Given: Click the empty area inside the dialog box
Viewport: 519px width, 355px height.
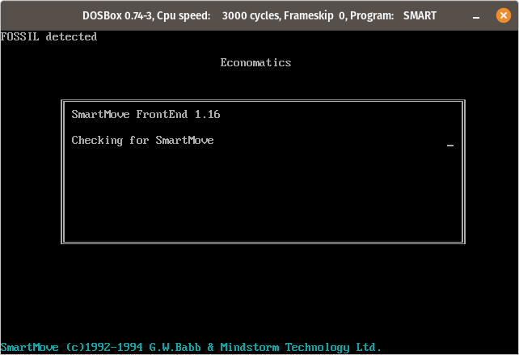Looking at the screenshot, I should [x=264, y=196].
